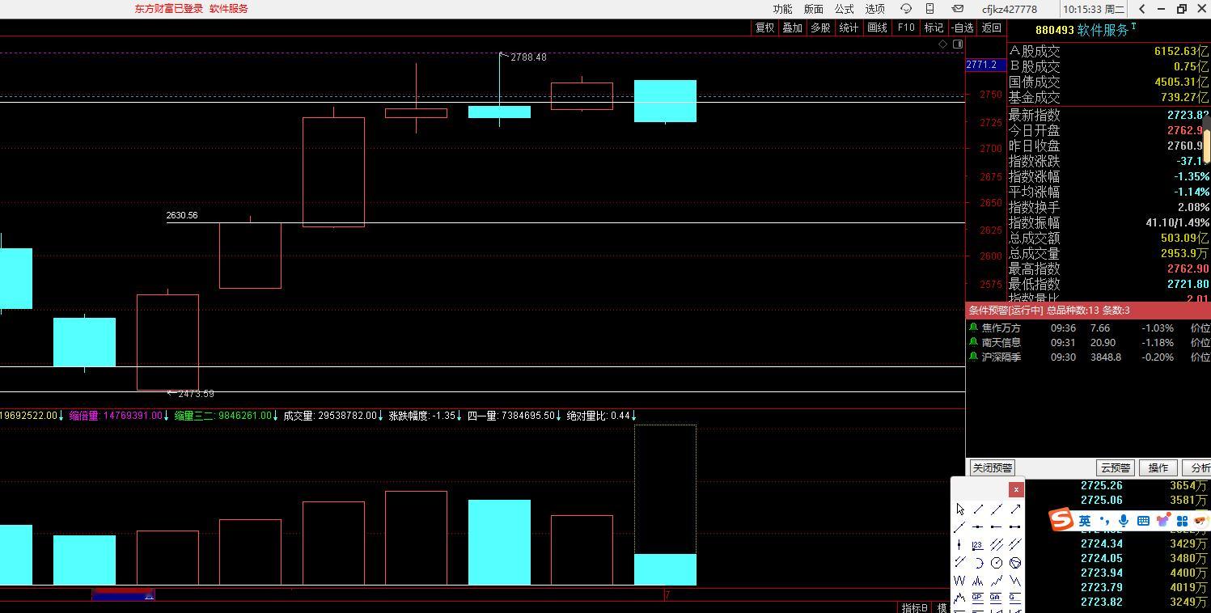Click the 指标B tab at bottom
This screenshot has width=1211, height=613.
915,607
